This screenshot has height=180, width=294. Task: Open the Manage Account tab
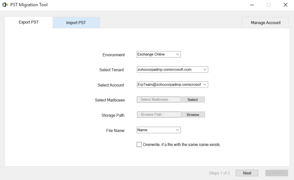coord(266,23)
